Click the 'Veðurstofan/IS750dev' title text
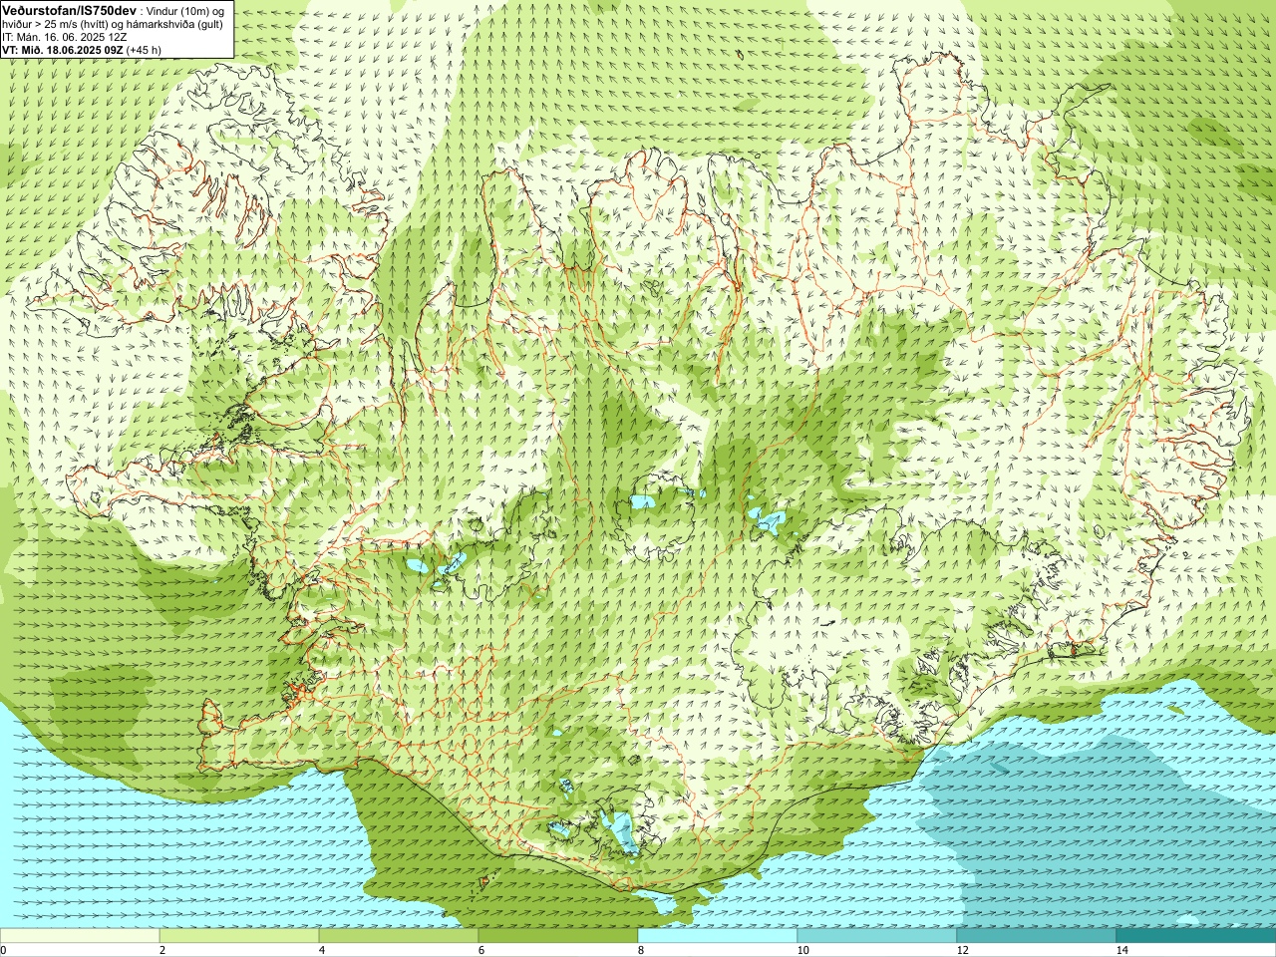 coord(70,9)
